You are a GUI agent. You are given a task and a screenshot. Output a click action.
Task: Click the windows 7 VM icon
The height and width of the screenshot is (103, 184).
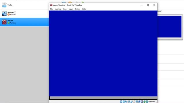[x=4, y=13]
